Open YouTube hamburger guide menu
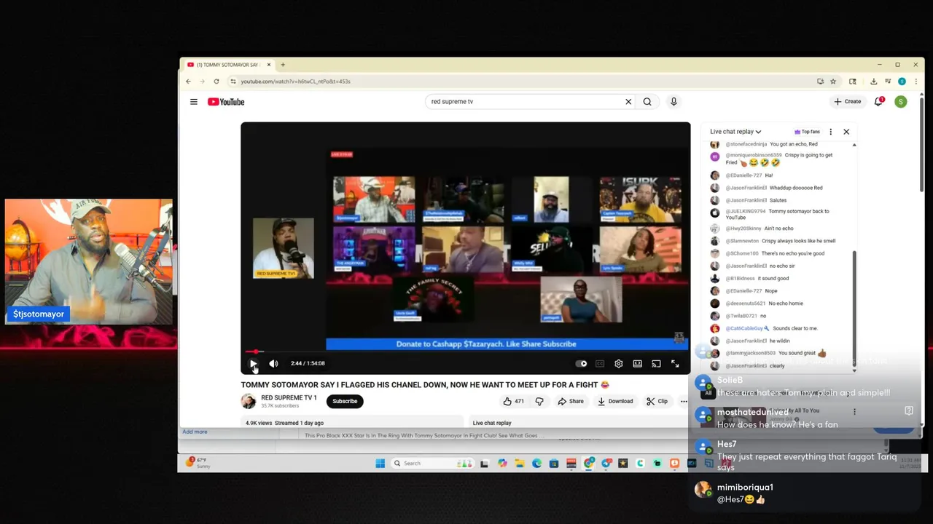 click(194, 102)
